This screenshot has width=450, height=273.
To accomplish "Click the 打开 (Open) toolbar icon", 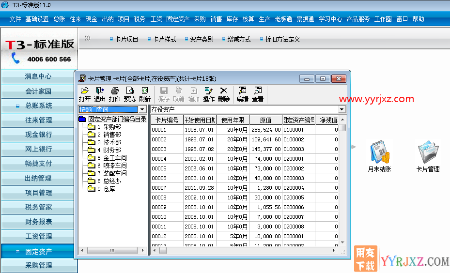I will [x=85, y=95].
